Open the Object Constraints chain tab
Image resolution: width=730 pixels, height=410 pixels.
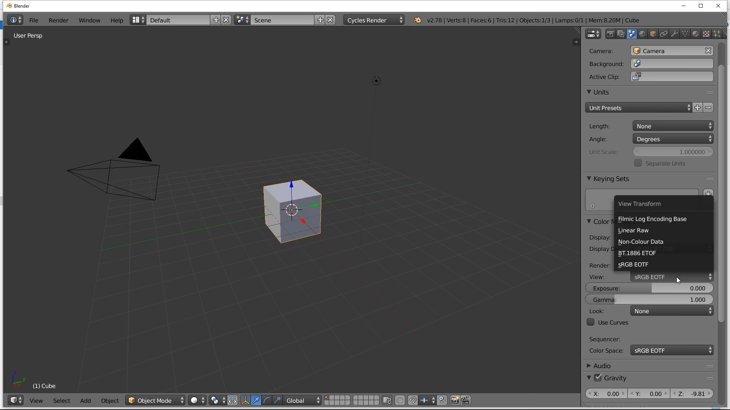(x=664, y=34)
